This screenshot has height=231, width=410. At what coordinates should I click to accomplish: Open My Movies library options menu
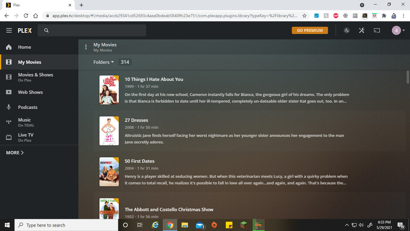coord(86,47)
